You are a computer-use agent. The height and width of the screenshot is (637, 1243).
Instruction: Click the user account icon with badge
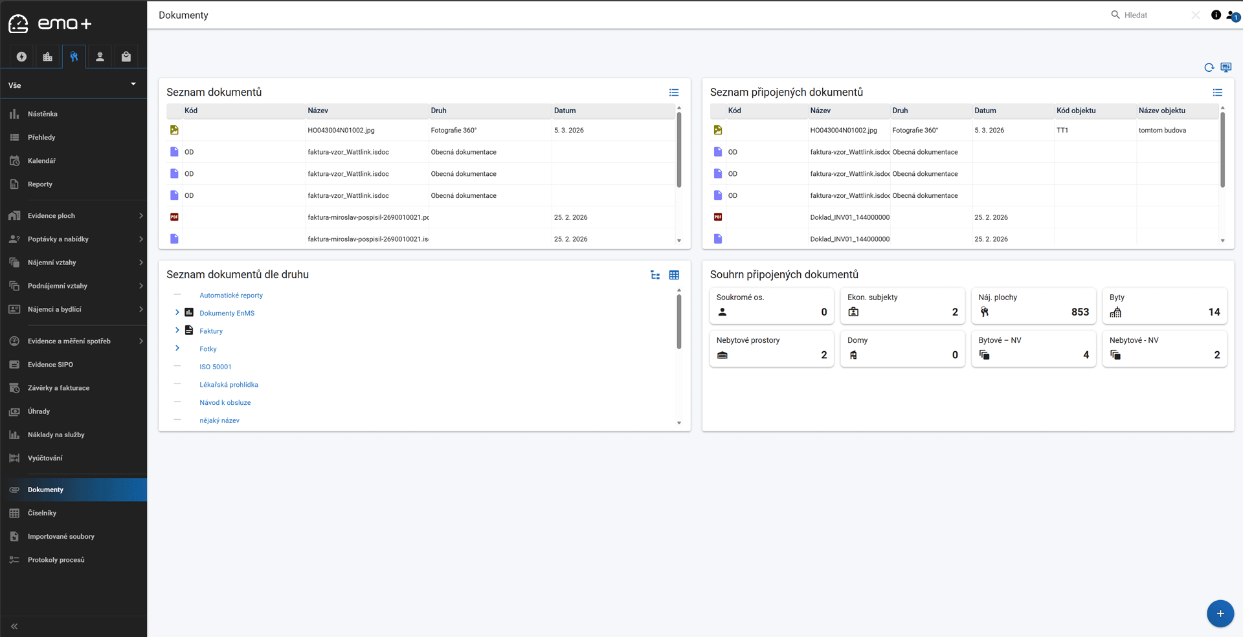[x=1232, y=16]
